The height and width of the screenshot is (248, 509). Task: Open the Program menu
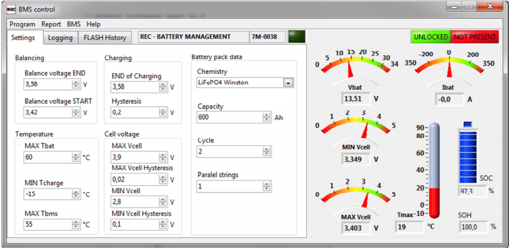pos(23,24)
